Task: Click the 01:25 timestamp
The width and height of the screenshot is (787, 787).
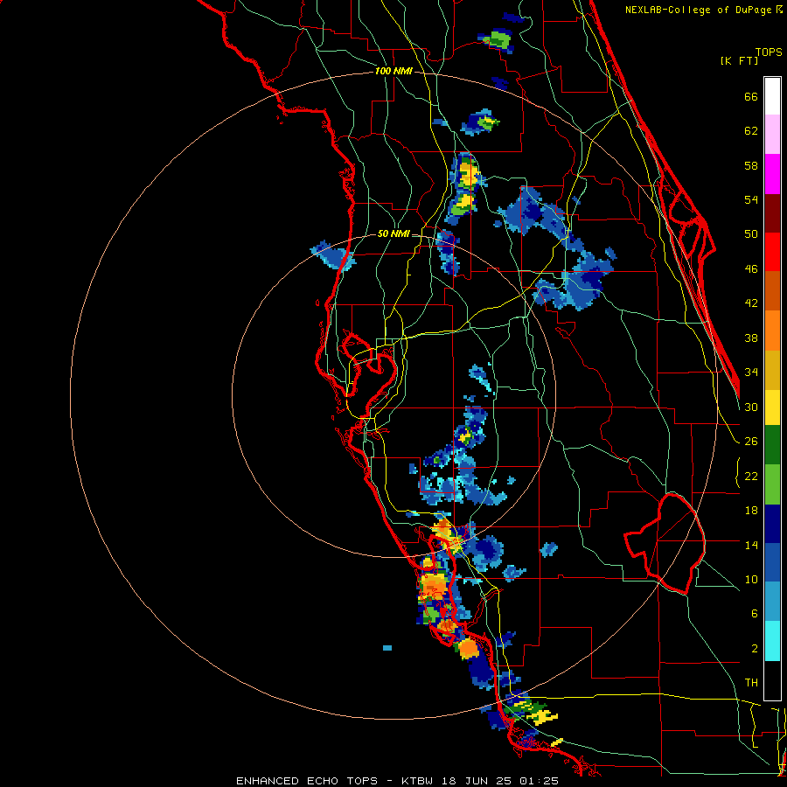Action: tap(539, 781)
